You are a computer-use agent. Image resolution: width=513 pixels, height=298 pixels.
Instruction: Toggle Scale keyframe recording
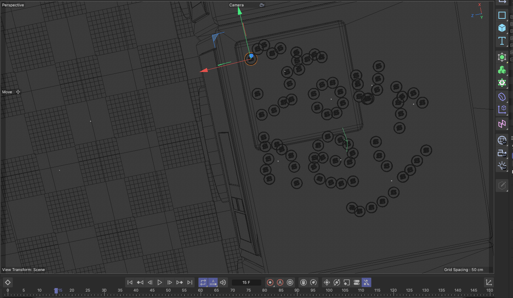(347, 282)
